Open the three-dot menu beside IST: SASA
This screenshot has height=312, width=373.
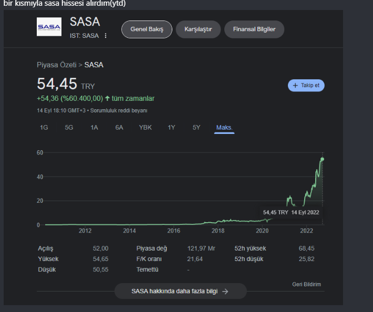[x=106, y=36]
